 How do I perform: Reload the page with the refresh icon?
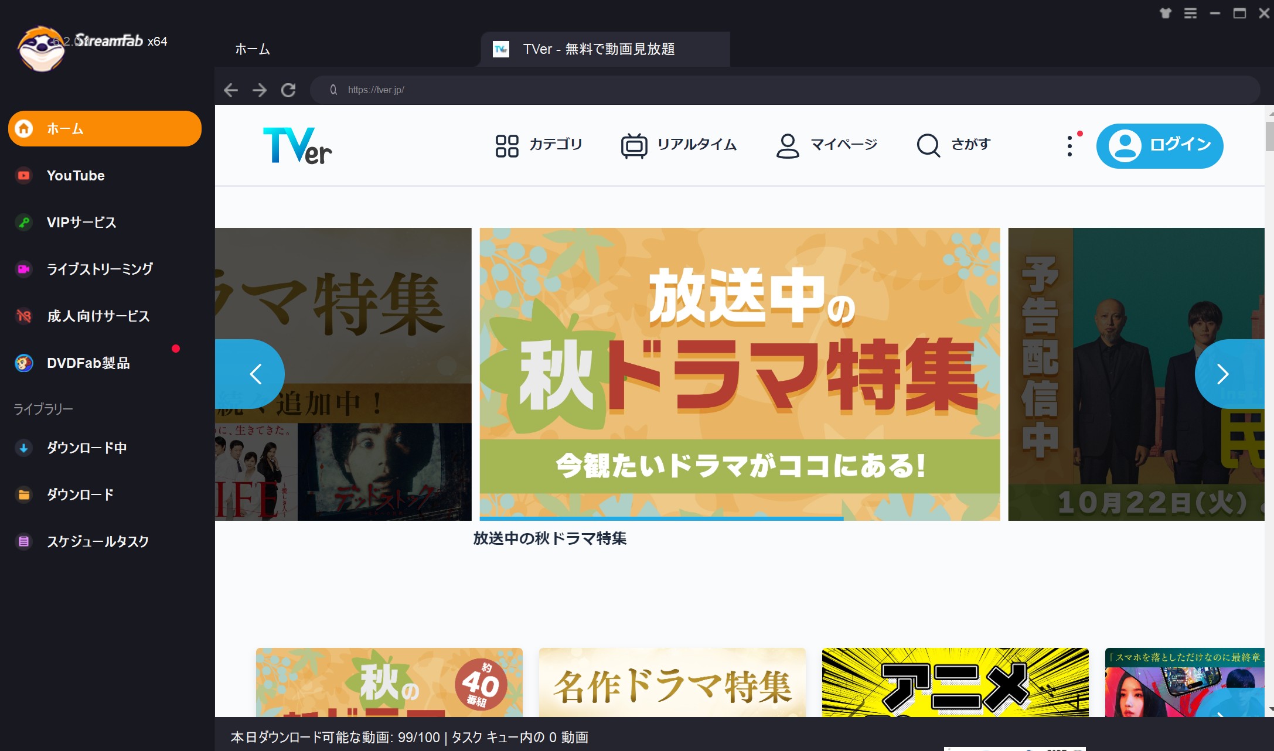click(x=288, y=90)
